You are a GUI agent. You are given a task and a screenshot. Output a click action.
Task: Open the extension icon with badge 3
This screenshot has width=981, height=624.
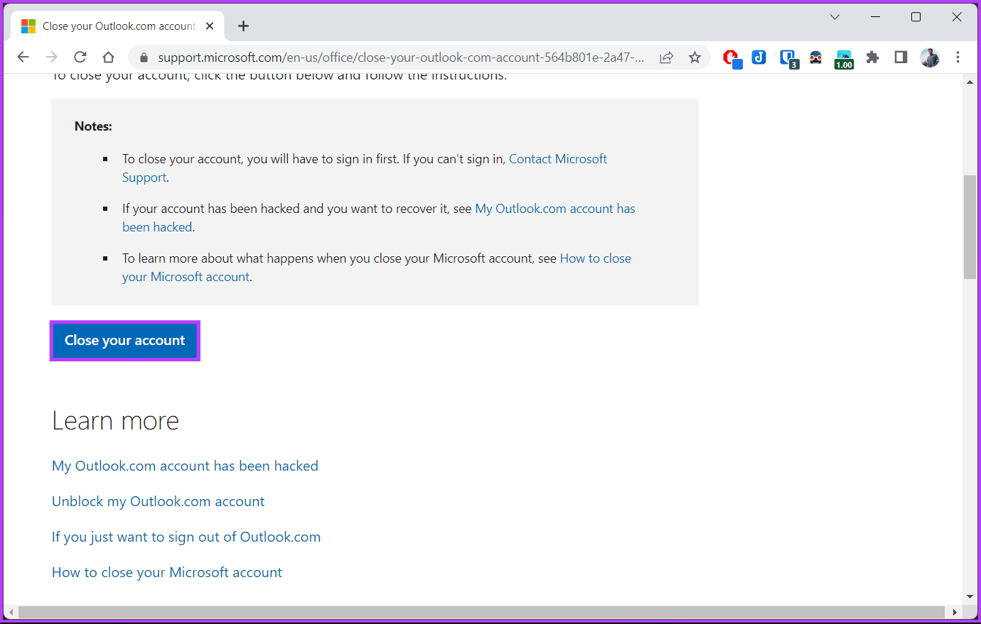788,58
